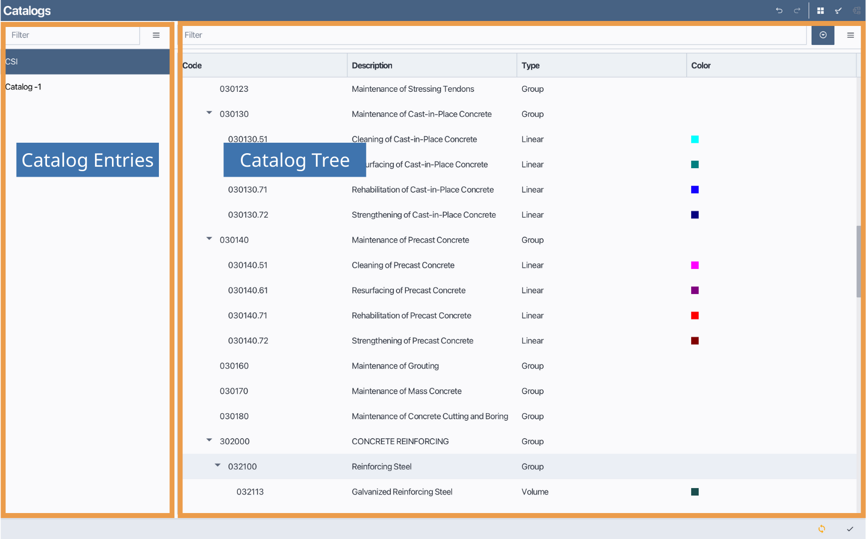Select the signature check icon in the top toolbar
The image size is (866, 539).
coord(839,10)
